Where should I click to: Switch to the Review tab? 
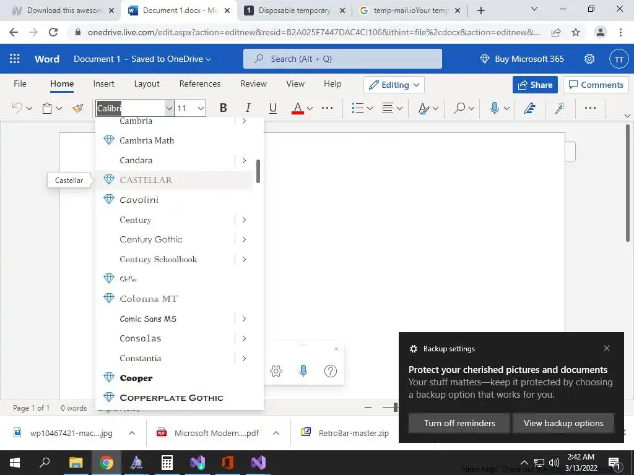pyautogui.click(x=253, y=83)
